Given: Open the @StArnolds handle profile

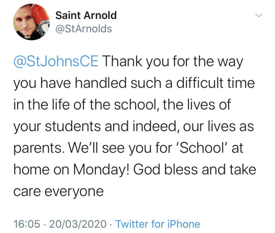Looking at the screenshot, I should click(x=84, y=29).
